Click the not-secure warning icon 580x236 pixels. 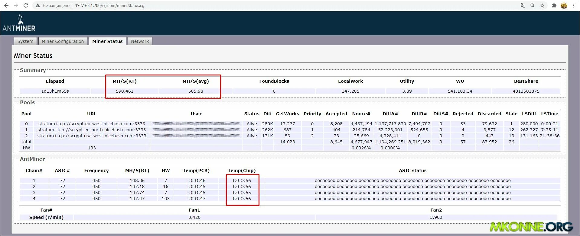tap(38, 5)
